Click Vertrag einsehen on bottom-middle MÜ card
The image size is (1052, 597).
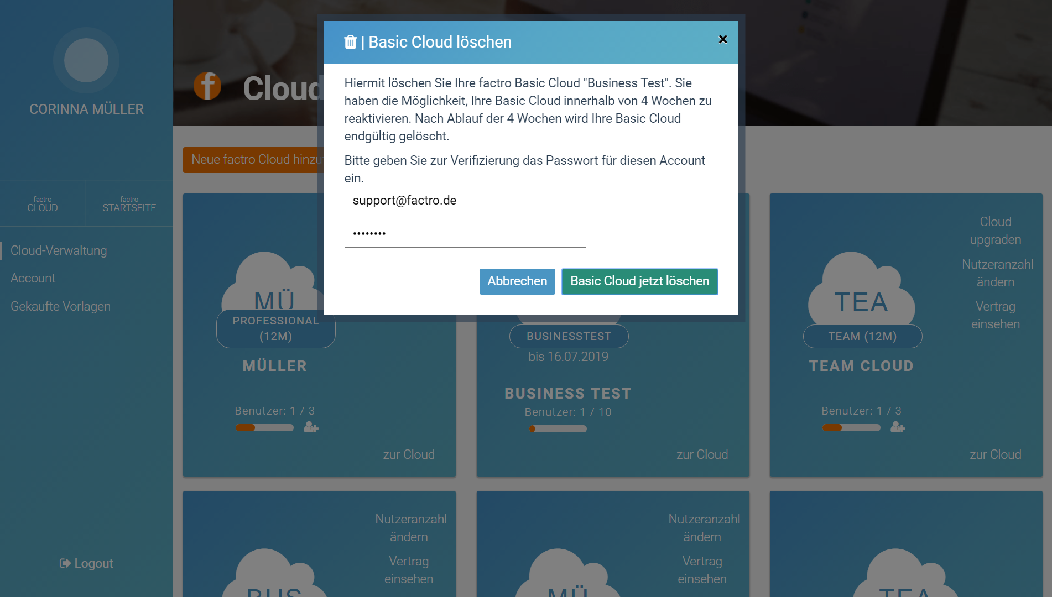702,570
